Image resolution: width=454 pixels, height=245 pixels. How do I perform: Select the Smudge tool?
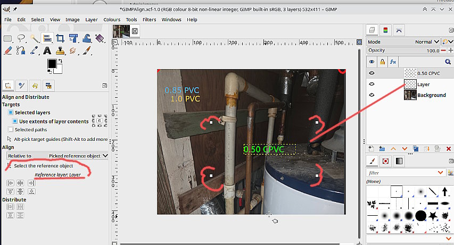pos(73,51)
